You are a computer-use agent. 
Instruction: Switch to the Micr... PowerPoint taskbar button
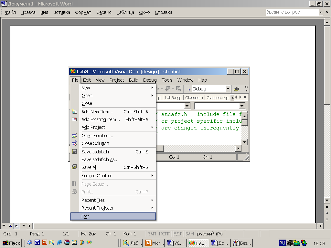pyautogui.click(x=154, y=243)
